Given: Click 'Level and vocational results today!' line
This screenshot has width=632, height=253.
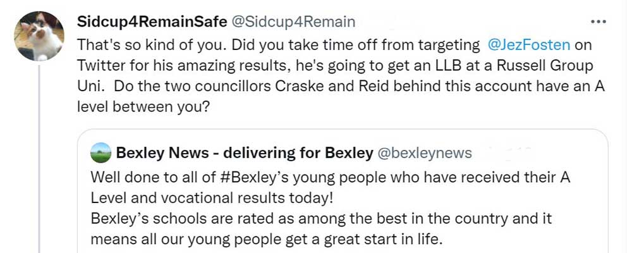Looking at the screenshot, I should pyautogui.click(x=212, y=197).
